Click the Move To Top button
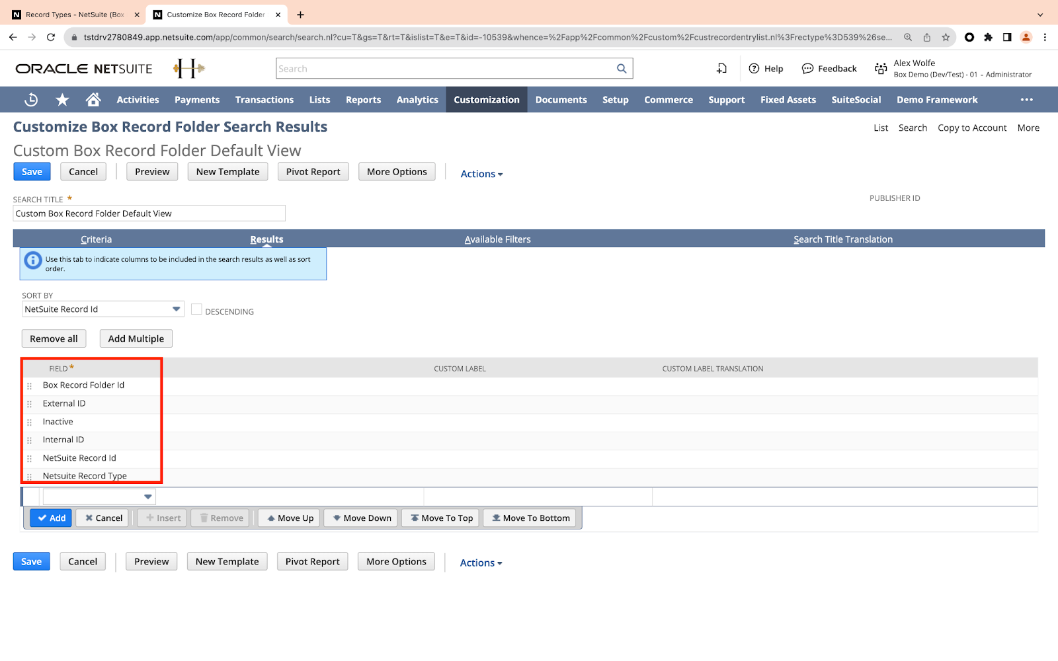Viewport: 1058px width, 661px height. (x=441, y=518)
